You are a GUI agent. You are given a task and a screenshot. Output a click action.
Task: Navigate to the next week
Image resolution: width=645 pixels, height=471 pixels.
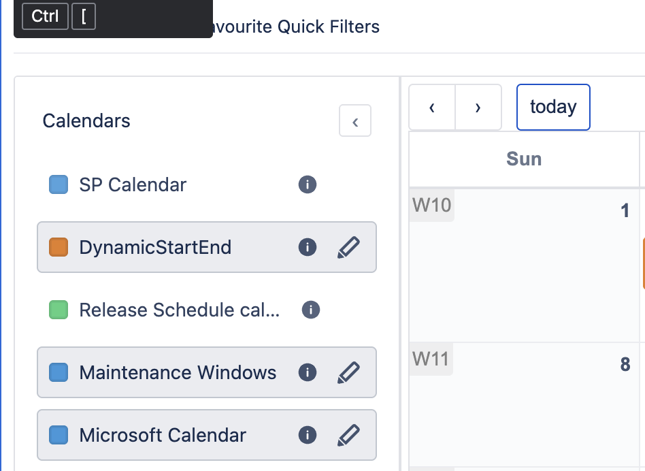[477, 107]
